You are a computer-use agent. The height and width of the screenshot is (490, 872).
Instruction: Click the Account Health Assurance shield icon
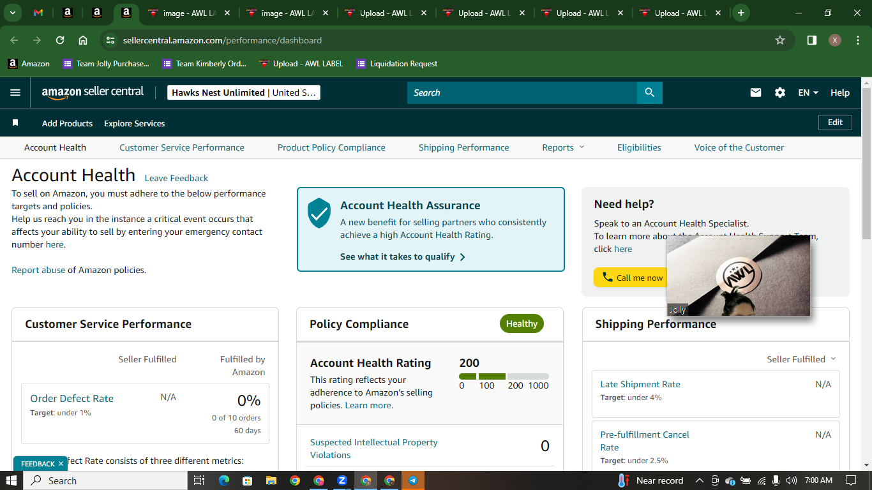tap(319, 213)
